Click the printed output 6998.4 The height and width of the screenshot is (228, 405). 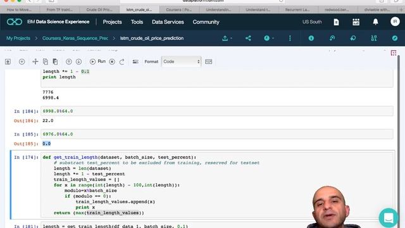point(51,98)
